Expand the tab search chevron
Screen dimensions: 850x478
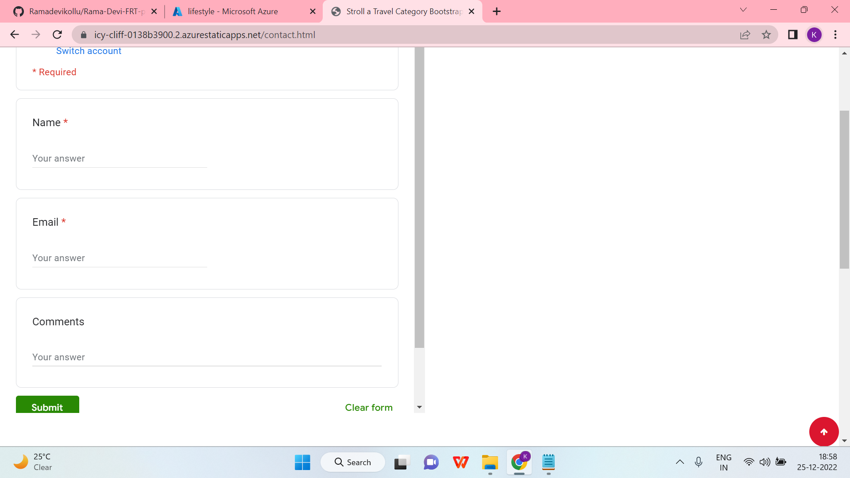click(743, 10)
